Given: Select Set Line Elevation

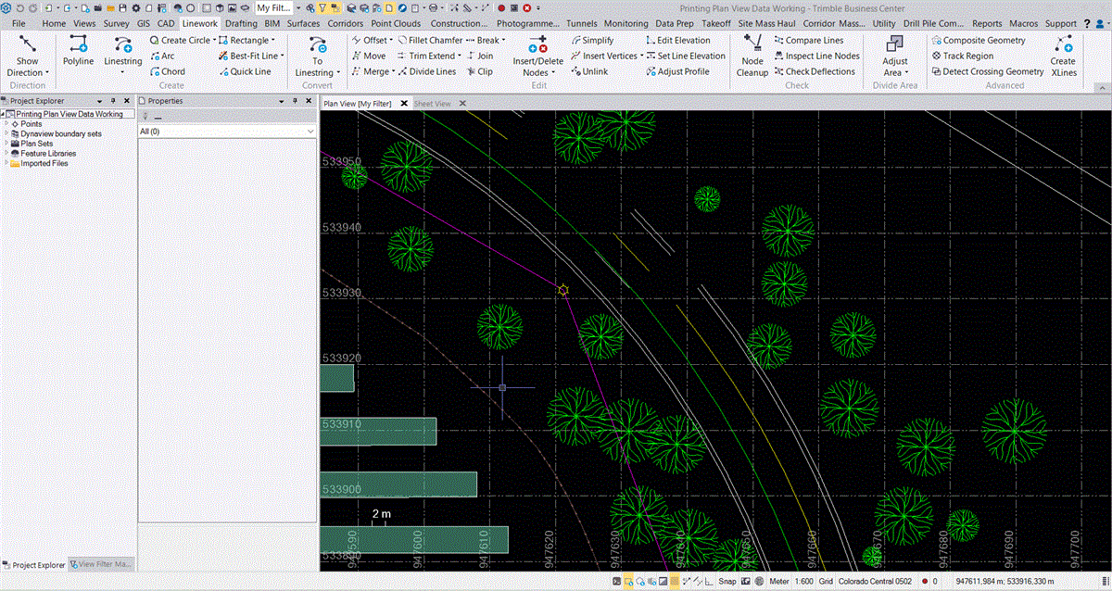Looking at the screenshot, I should (x=685, y=56).
